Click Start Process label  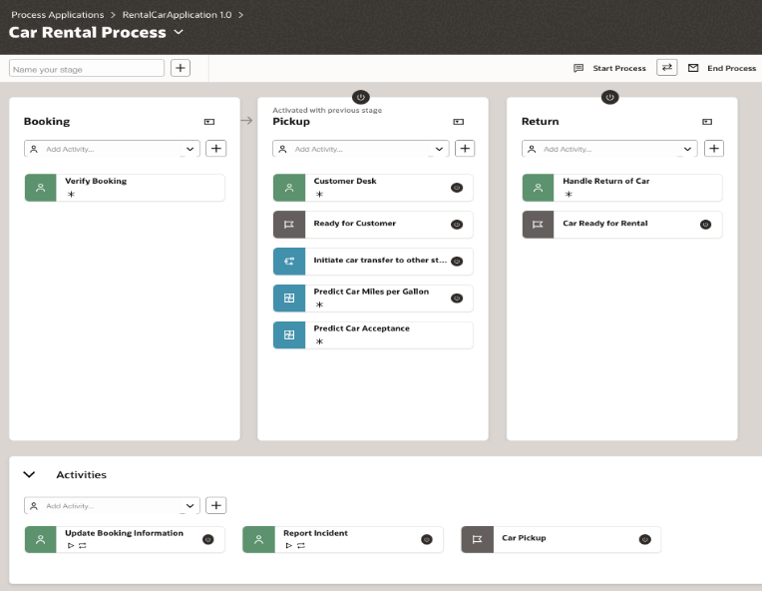619,69
